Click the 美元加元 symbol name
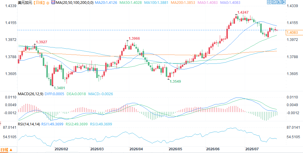Viewport: 303px width, 153px height. (25, 3)
